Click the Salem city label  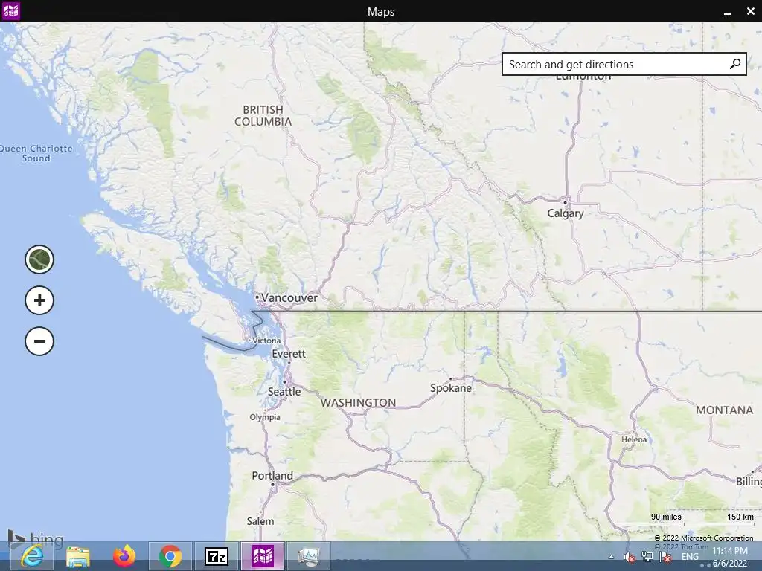[260, 521]
